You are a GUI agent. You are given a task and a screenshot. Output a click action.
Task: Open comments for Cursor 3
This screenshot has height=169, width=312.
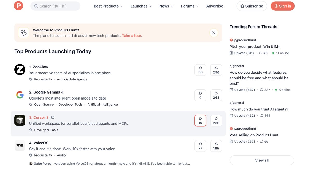(200, 121)
